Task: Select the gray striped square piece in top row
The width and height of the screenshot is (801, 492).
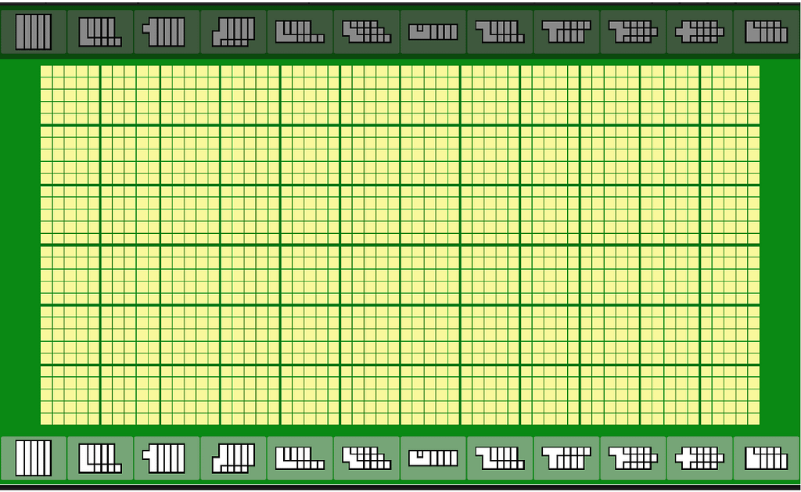Action: pyautogui.click(x=33, y=32)
